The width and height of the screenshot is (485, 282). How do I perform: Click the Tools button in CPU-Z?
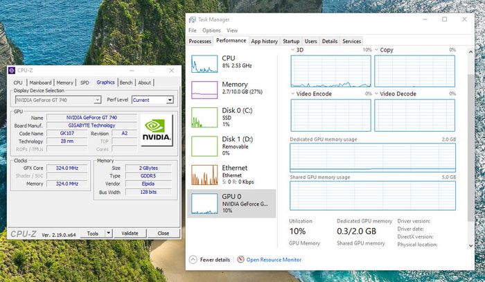(x=92, y=233)
